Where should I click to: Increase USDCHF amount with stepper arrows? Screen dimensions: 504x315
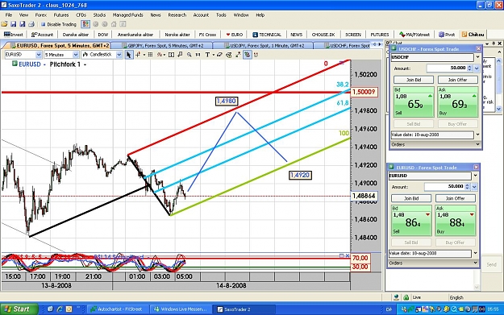[x=469, y=67]
